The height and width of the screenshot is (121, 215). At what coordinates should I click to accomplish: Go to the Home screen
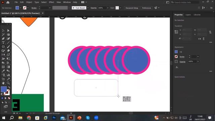point(8,2)
